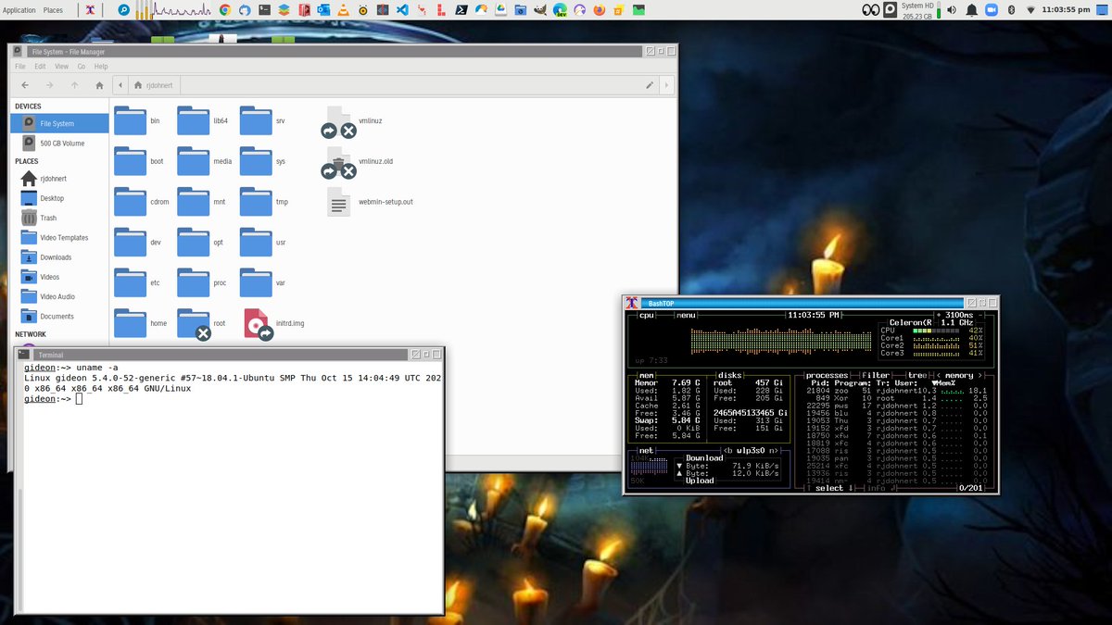Select the 500 GB Volume device
This screenshot has height=625, width=1112.
click(59, 144)
